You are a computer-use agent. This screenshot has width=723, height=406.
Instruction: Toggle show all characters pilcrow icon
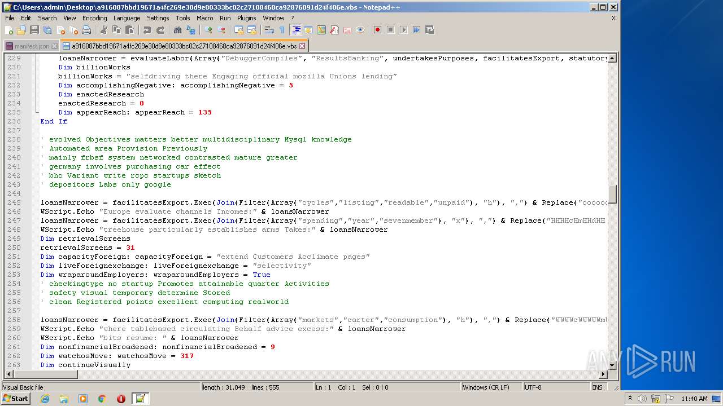point(282,30)
